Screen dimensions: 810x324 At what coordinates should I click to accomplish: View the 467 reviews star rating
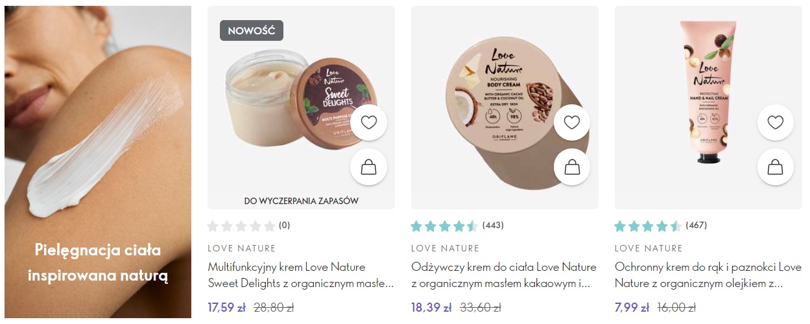click(x=661, y=226)
